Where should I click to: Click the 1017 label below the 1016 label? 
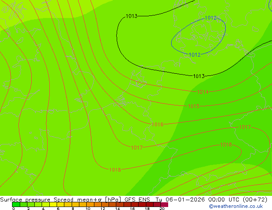point(137,147)
